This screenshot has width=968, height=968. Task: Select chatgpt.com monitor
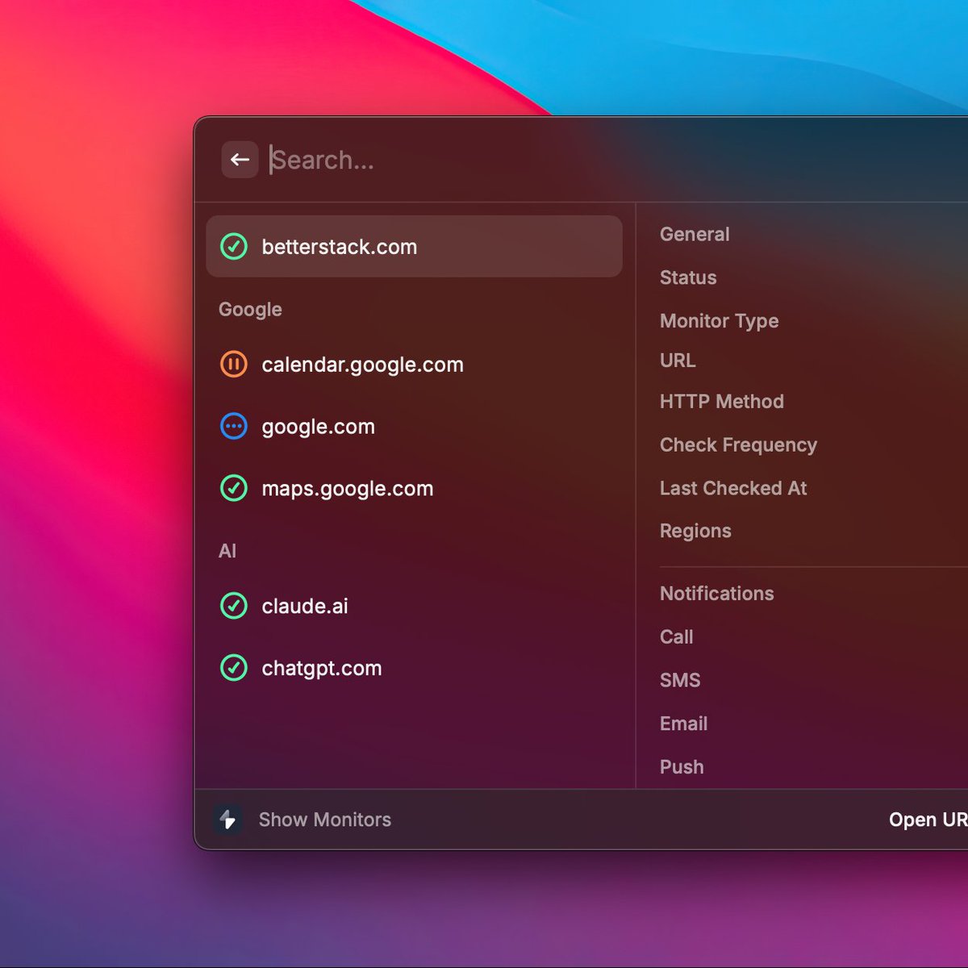point(414,668)
